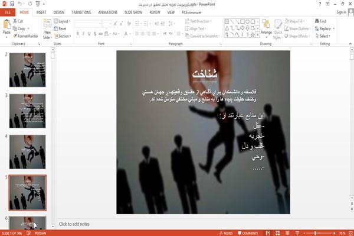Click the Sign in link
The height and width of the screenshot is (236, 354).
coord(341,12)
